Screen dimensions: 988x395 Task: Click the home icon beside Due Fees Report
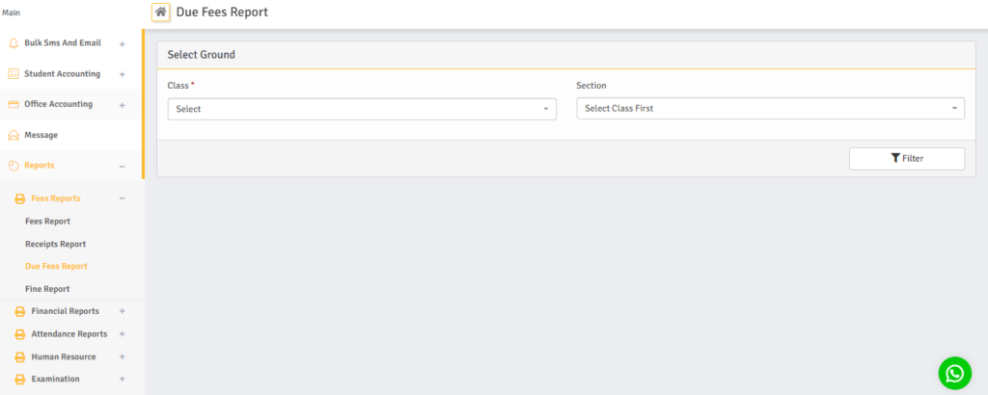click(x=161, y=13)
